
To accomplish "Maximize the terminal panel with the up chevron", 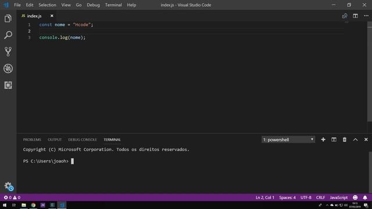I will 355,139.
